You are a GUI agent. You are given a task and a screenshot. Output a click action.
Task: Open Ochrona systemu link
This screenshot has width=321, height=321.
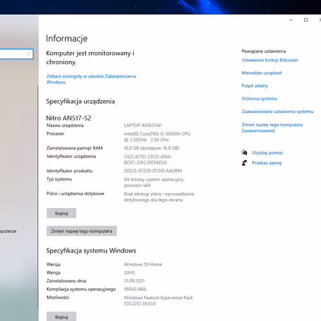259,99
